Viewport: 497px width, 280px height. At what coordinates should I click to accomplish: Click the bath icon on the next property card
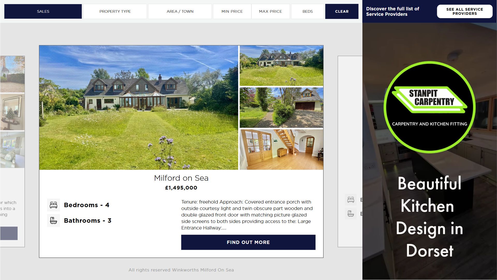(351, 214)
